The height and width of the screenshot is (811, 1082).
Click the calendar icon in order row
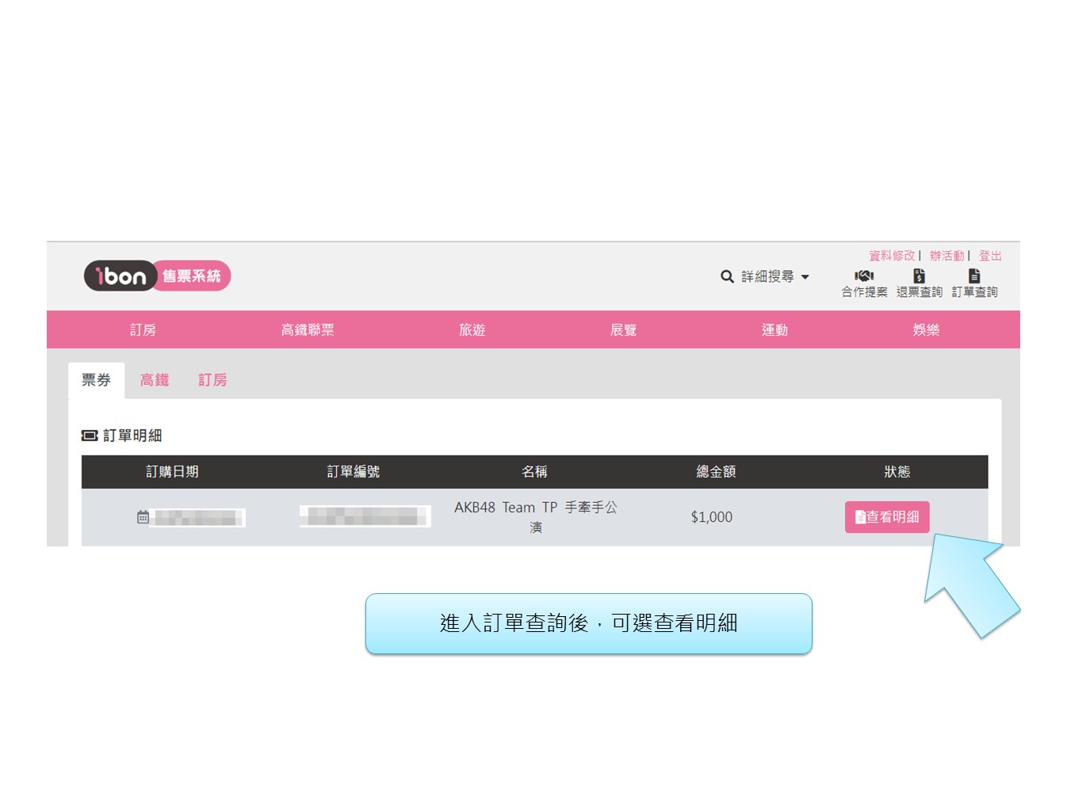pyautogui.click(x=143, y=517)
